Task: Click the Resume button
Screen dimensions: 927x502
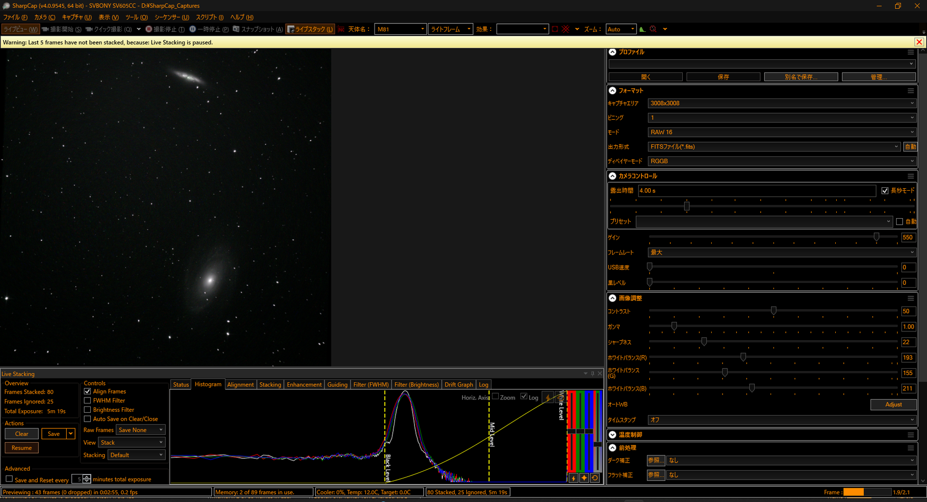Action: click(x=22, y=448)
